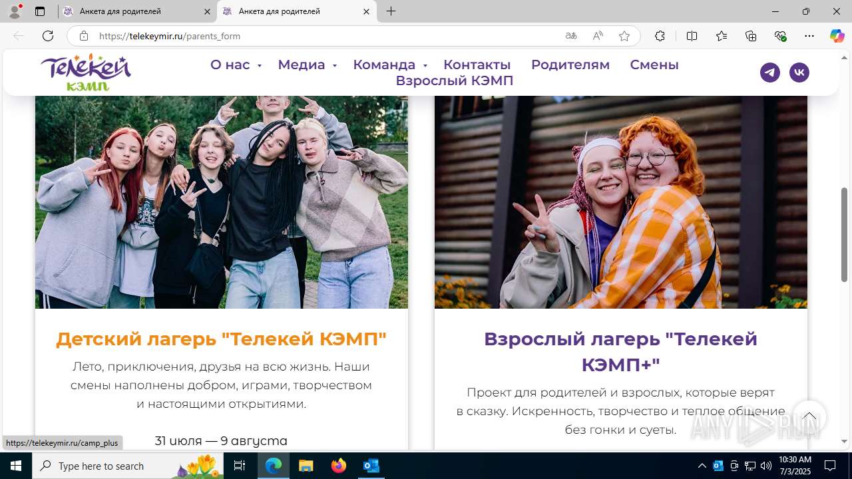Click the address bar URL field
The image size is (852, 479).
326,36
